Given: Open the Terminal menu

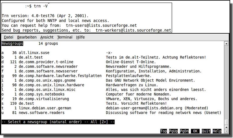Looking at the screenshot, I should pos(65,37).
